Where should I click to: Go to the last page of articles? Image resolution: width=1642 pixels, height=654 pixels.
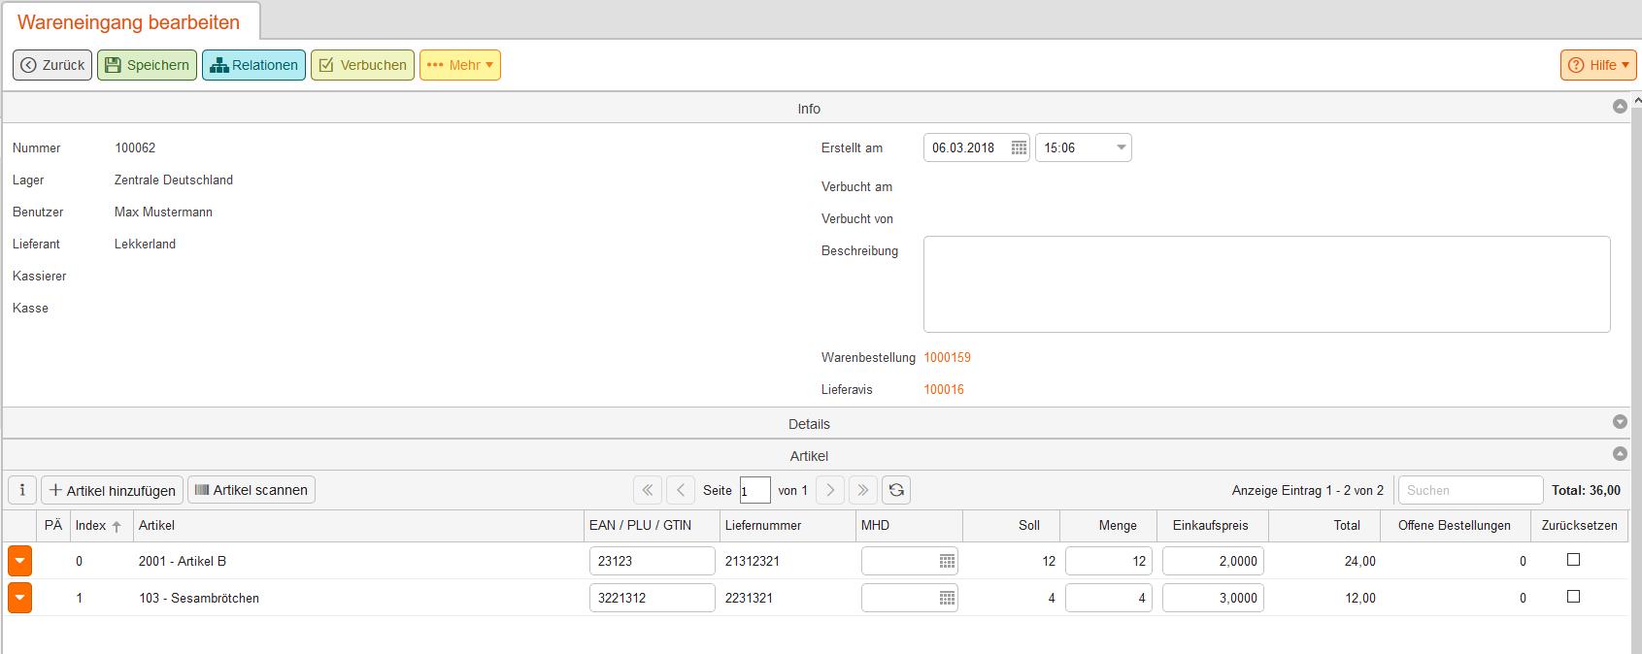(862, 490)
